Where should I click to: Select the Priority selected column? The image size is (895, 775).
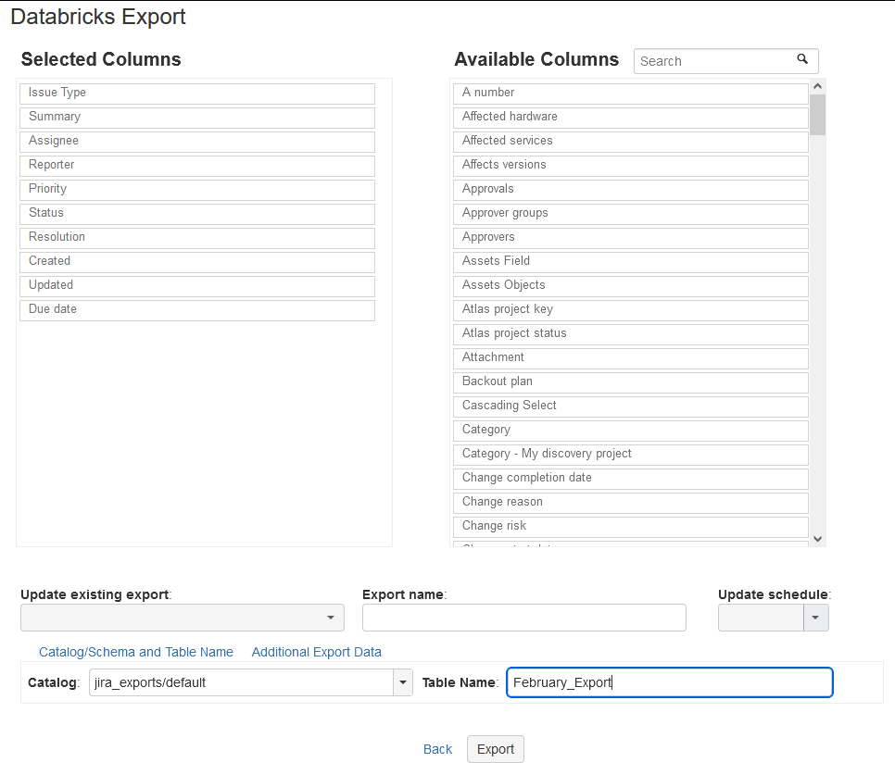coord(197,190)
